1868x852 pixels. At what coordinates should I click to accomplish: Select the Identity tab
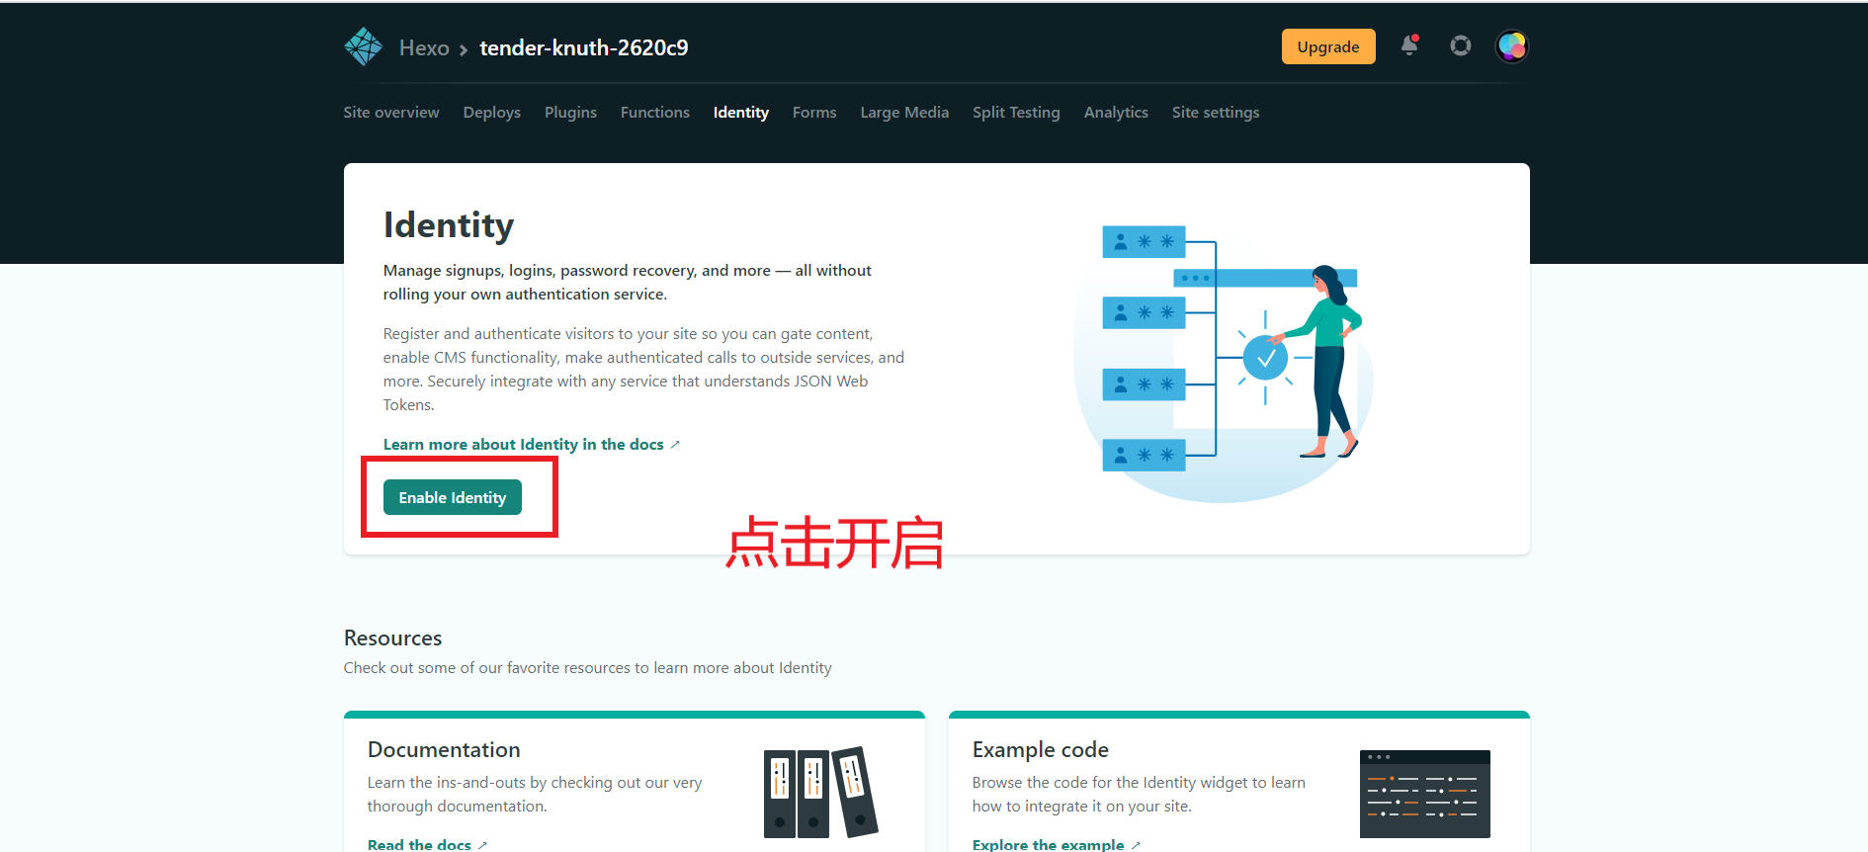(741, 113)
